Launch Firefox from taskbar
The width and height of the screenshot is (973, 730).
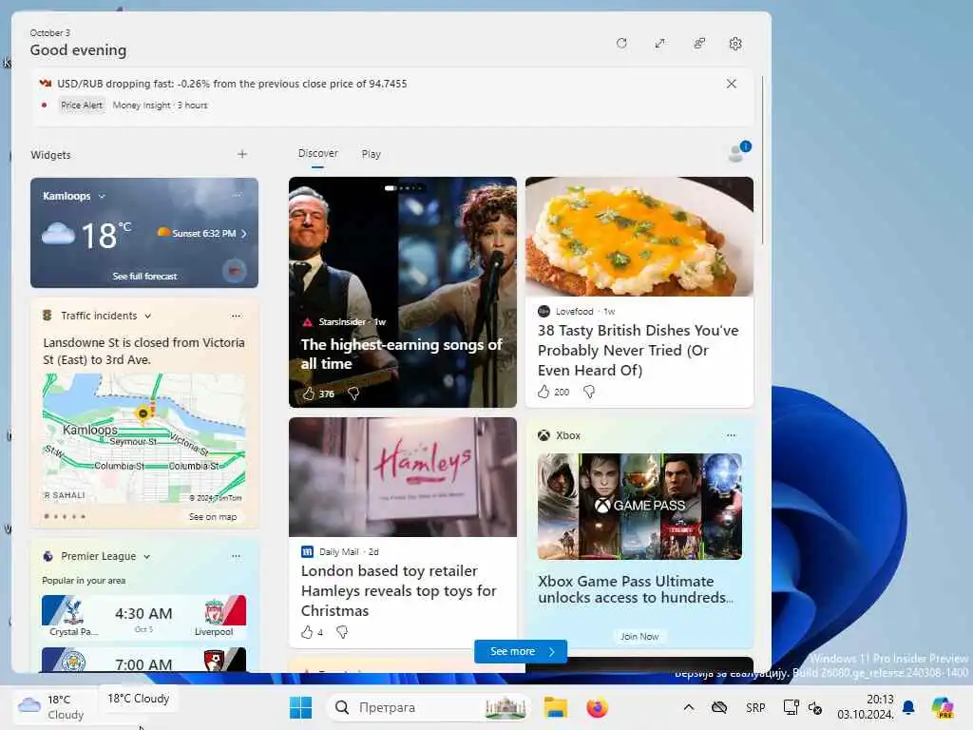[597, 707]
